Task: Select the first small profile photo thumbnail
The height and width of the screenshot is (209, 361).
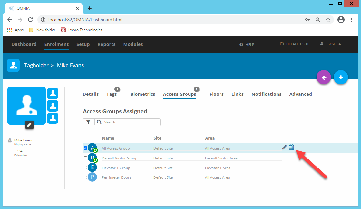Action: [53, 93]
